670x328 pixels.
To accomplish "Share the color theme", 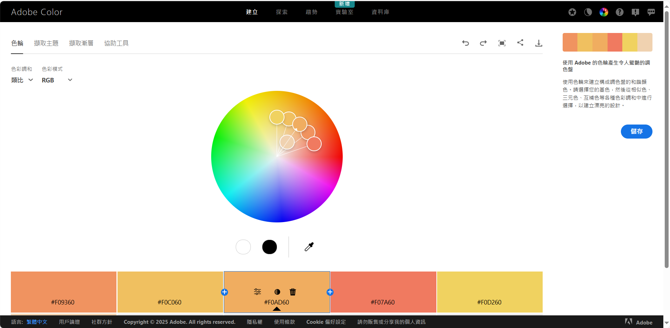I will point(520,43).
